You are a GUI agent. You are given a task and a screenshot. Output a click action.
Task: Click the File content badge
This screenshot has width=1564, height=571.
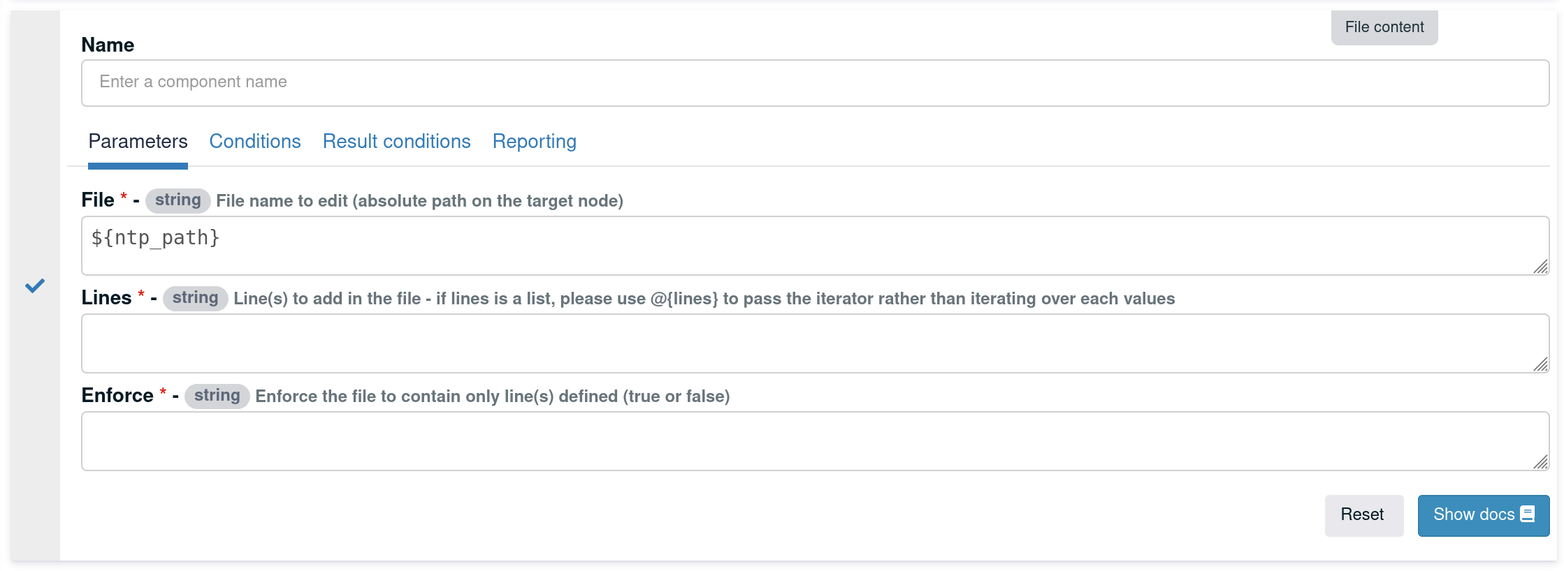[1384, 27]
